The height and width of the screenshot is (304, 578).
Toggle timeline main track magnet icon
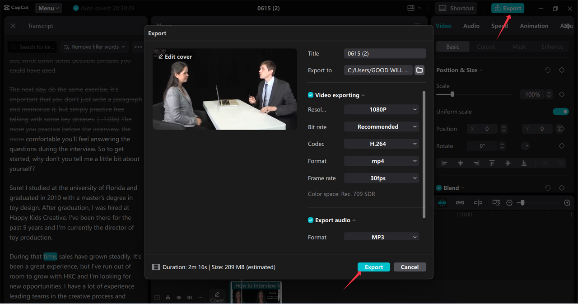coord(442,203)
